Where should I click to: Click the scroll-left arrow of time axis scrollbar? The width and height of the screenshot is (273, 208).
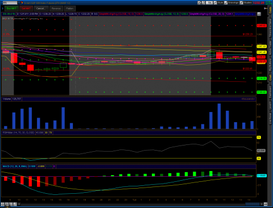pyautogui.click(x=19, y=204)
